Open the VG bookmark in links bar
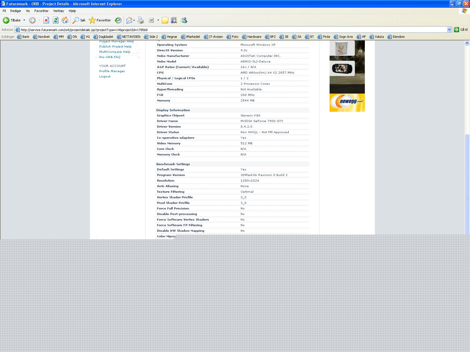The image size is (470, 352). click(85, 37)
